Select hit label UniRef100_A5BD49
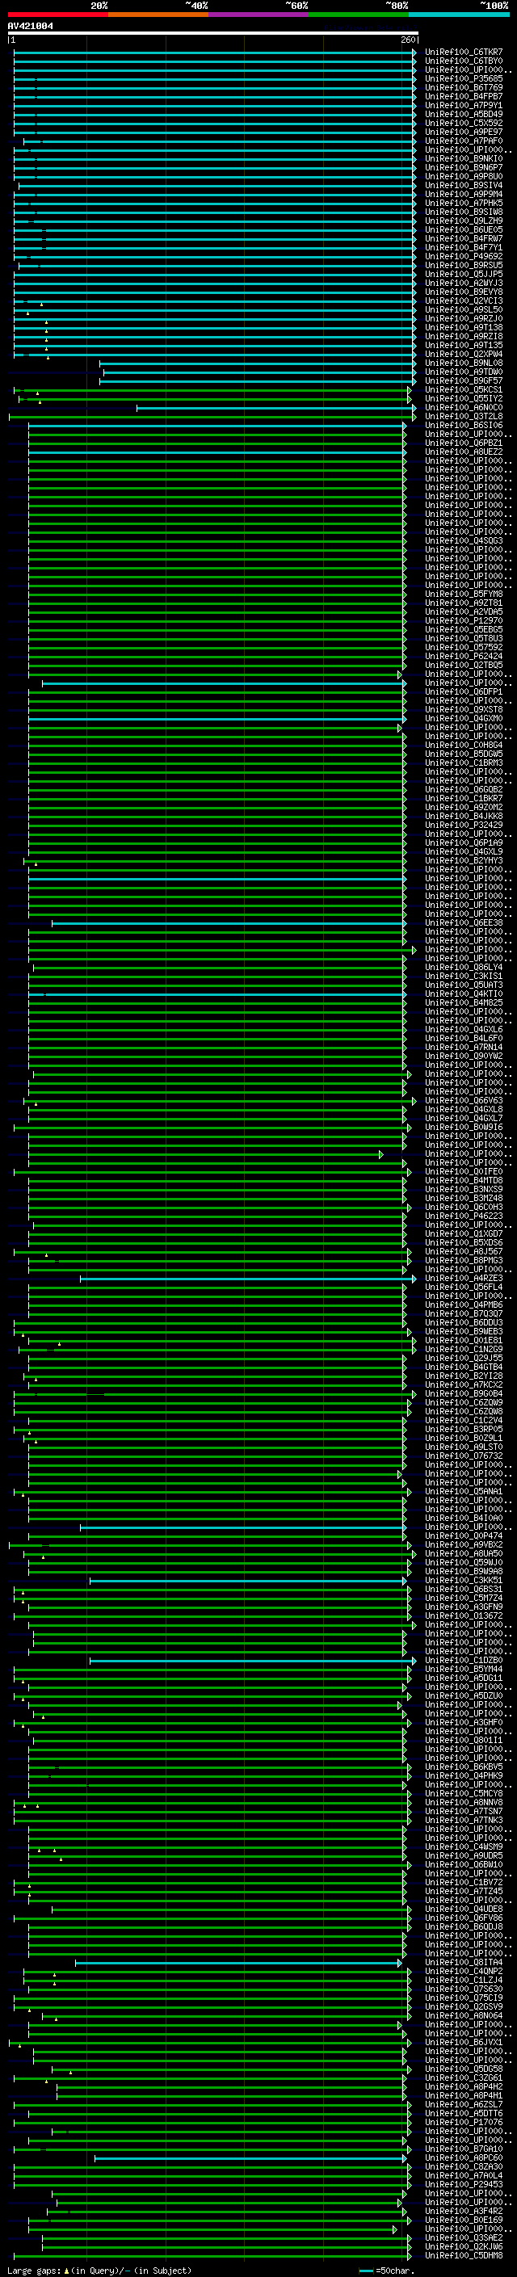 (464, 114)
